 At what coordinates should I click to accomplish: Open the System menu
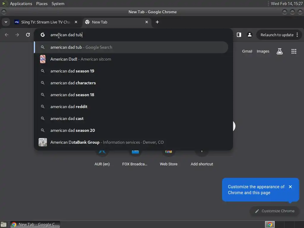(58, 4)
